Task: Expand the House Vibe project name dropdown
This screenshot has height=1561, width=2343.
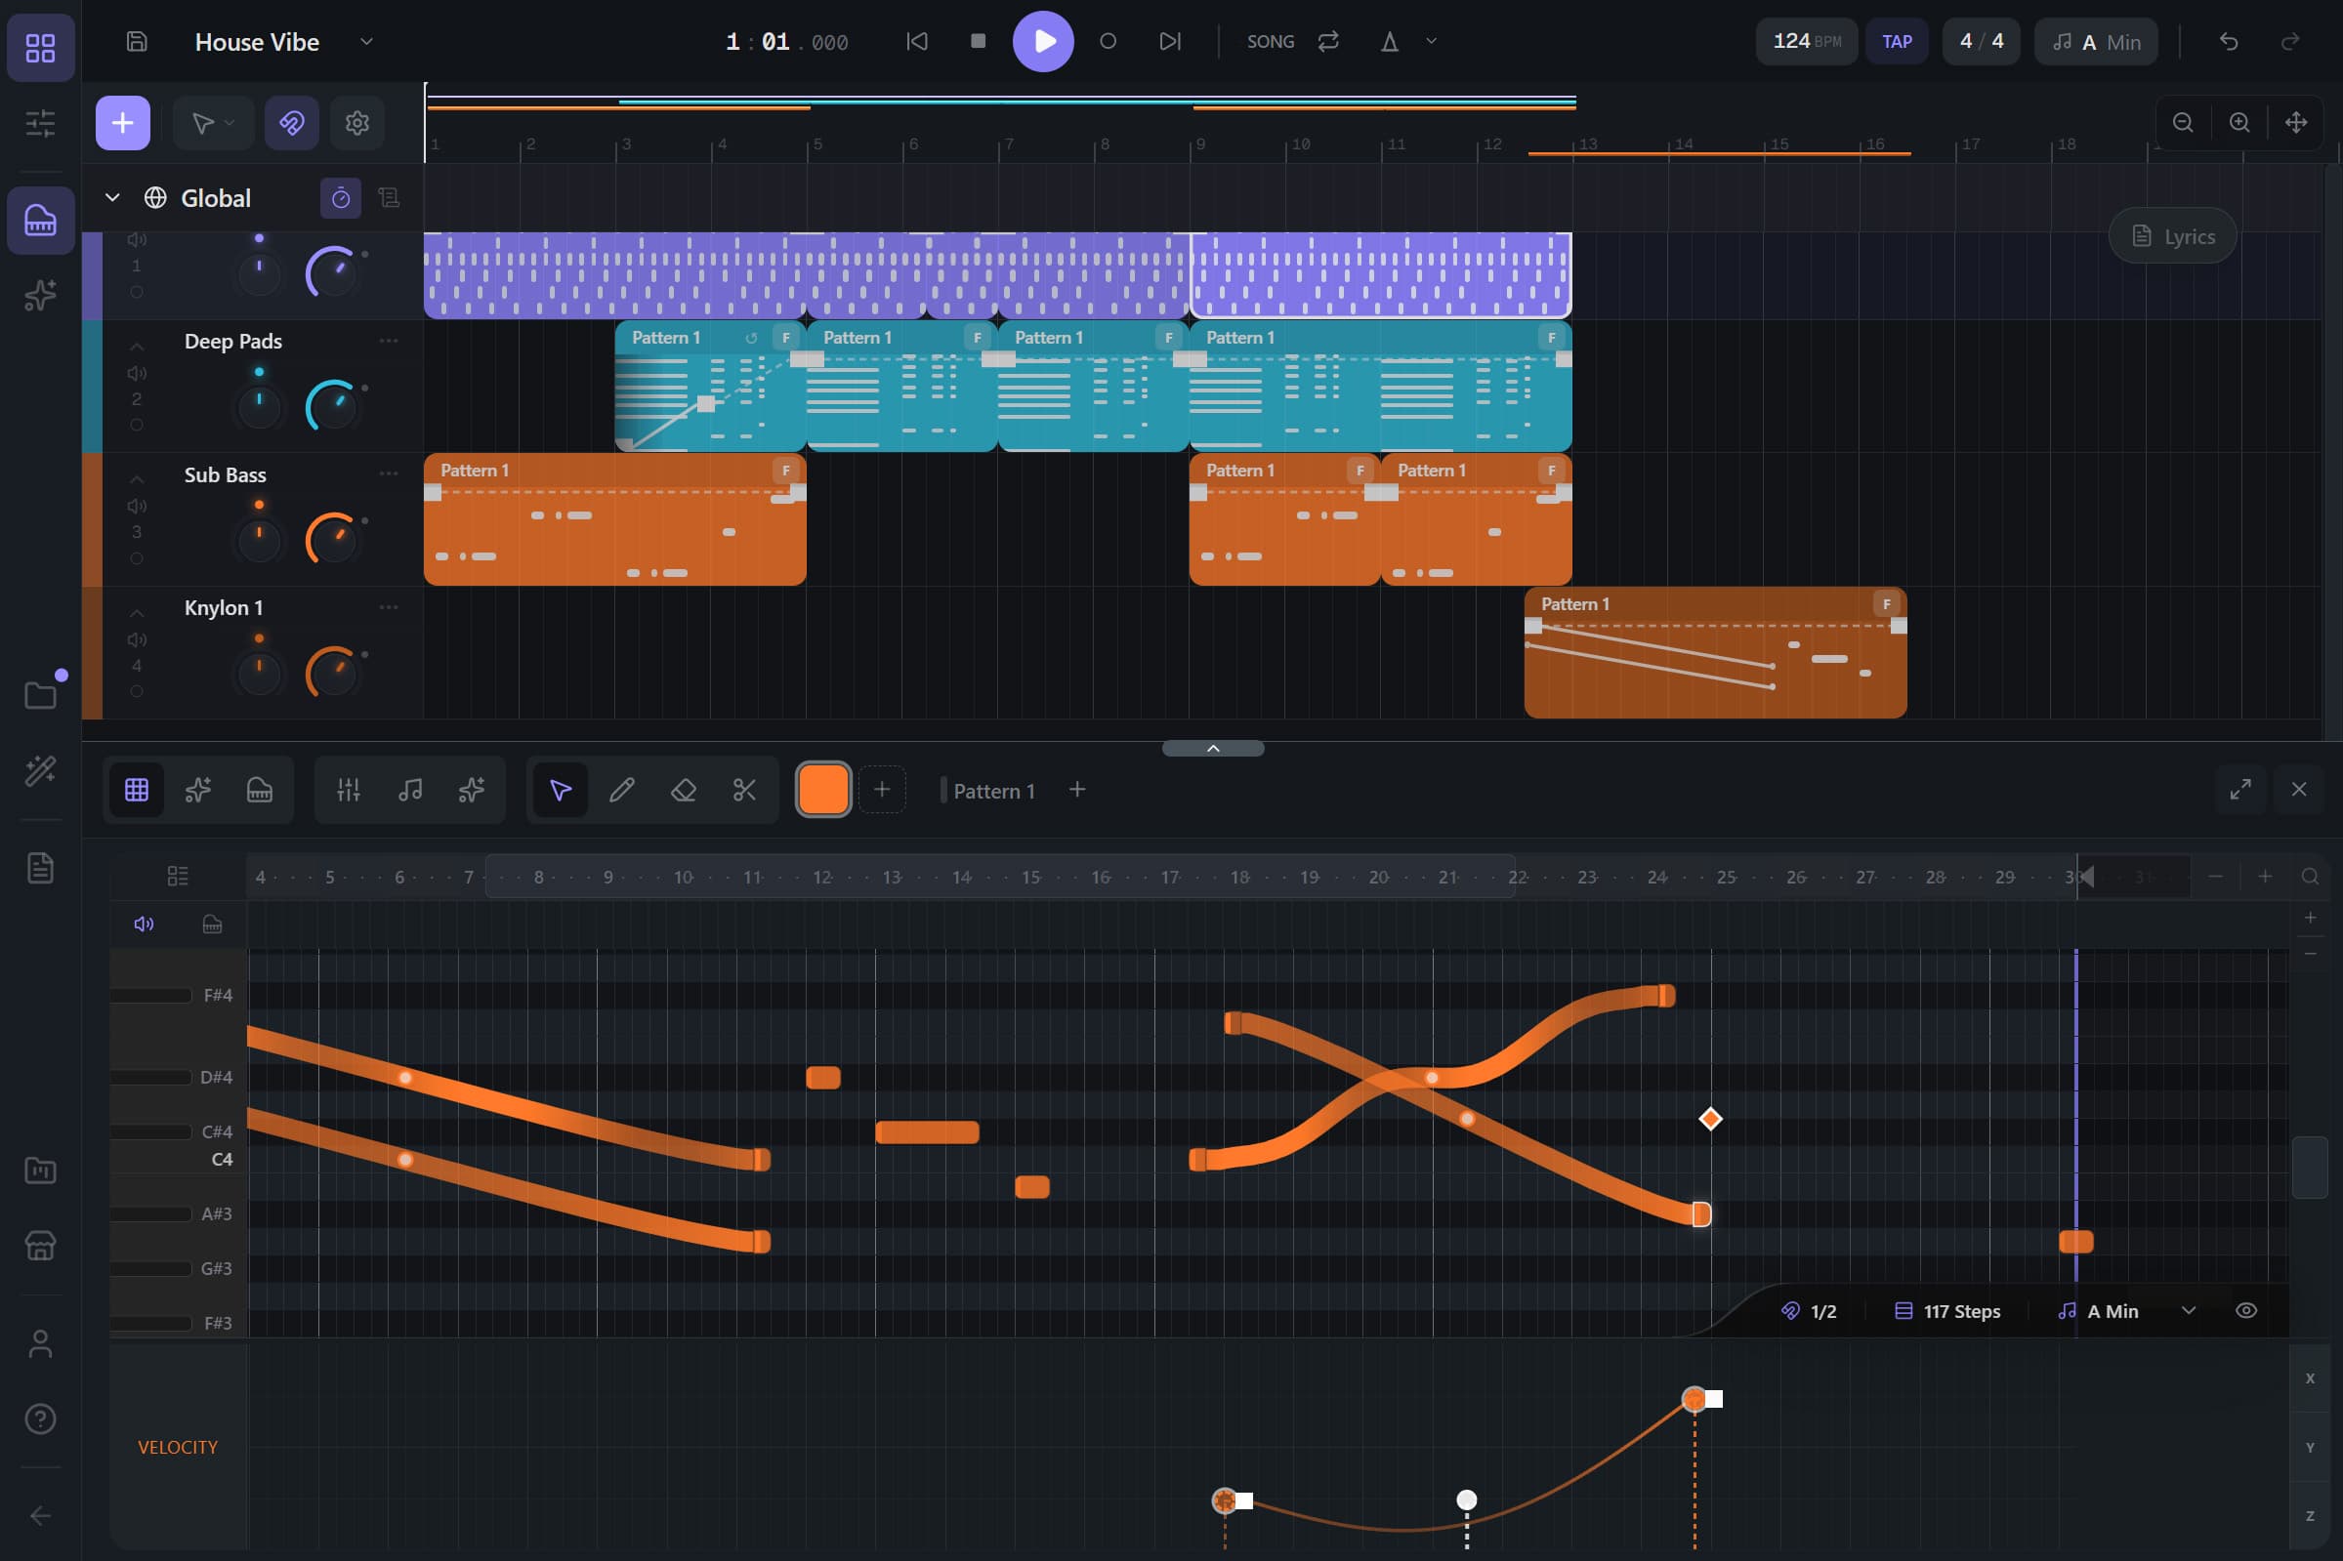Action: point(366,42)
